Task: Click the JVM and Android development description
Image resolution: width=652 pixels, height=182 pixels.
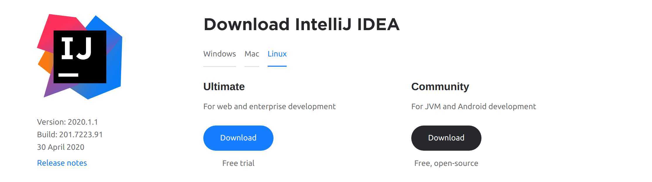Action: point(474,107)
